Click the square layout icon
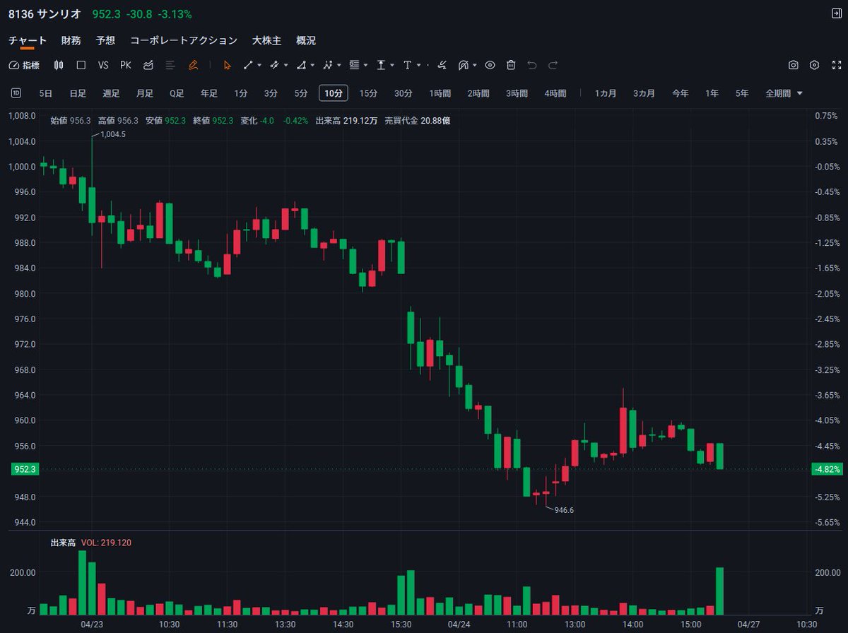Screen dimensions: 848x633 (x=81, y=65)
